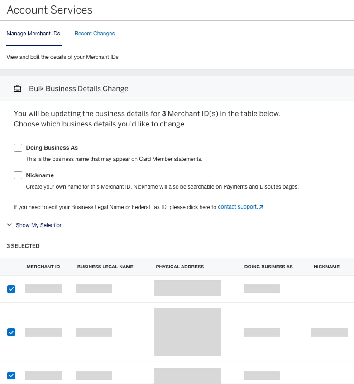Screen dimensions: 354x384
Task: Click the NICKNAME column header
Action: point(326,267)
